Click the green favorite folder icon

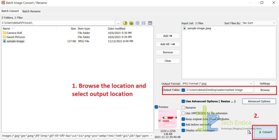tap(131, 23)
